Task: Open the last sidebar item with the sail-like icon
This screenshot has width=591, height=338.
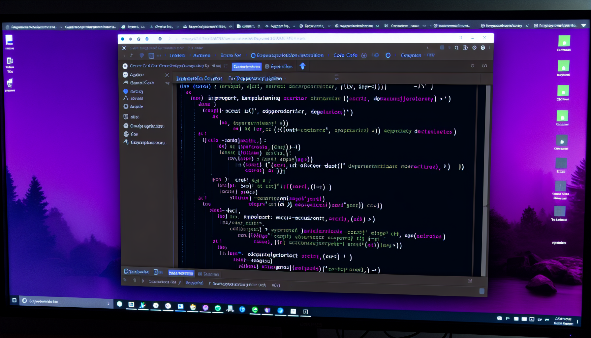Action: click(x=145, y=142)
